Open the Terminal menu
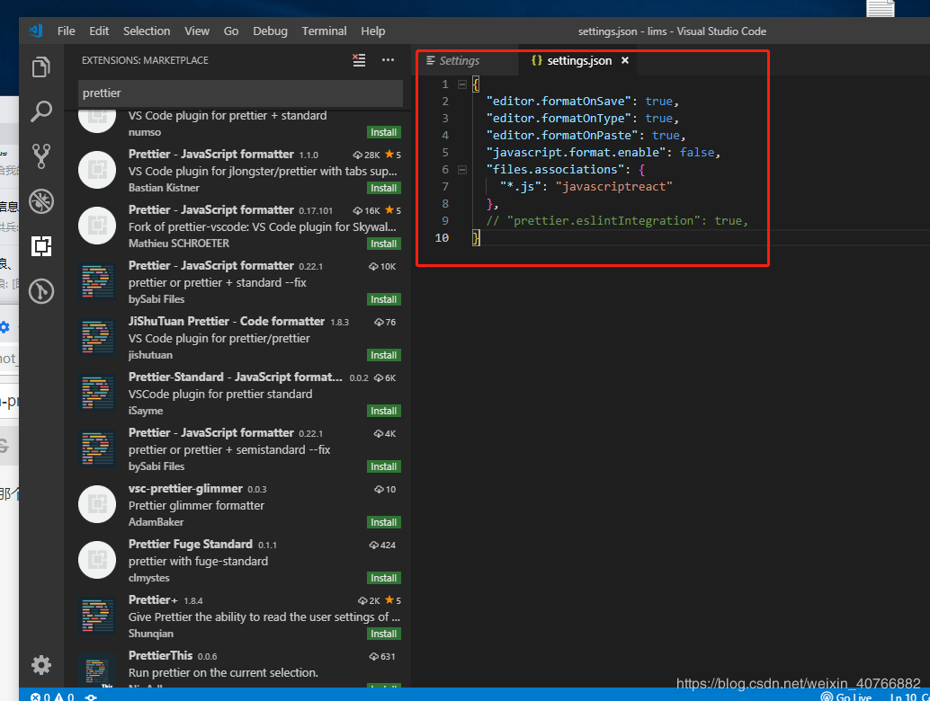The image size is (930, 701). tap(324, 31)
